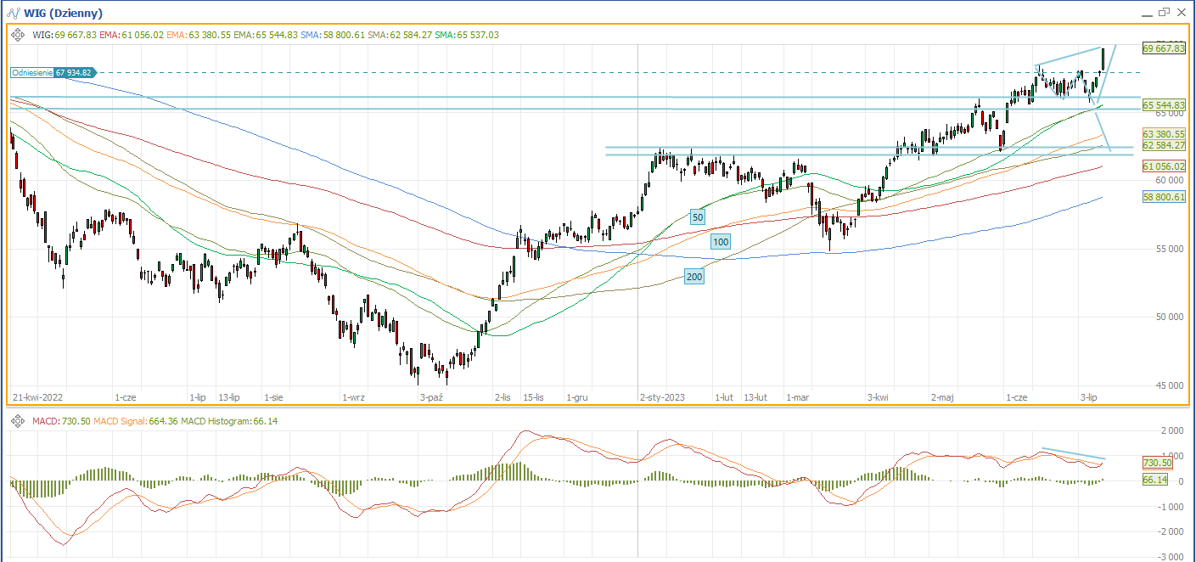
Task: Click the Odniesienie reference level tag
Action: click(53, 74)
